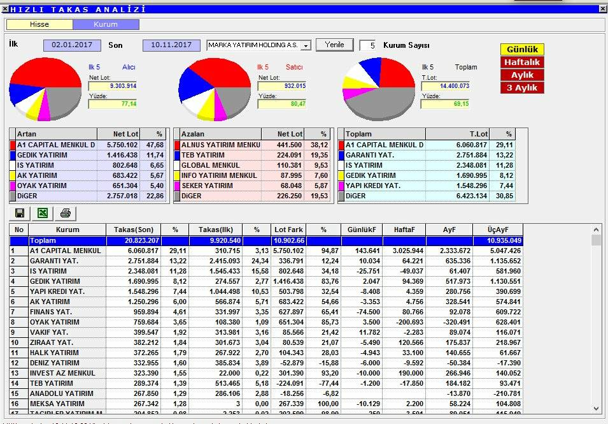
Task: Click the Son date field 10.11.2017
Action: click(171, 45)
